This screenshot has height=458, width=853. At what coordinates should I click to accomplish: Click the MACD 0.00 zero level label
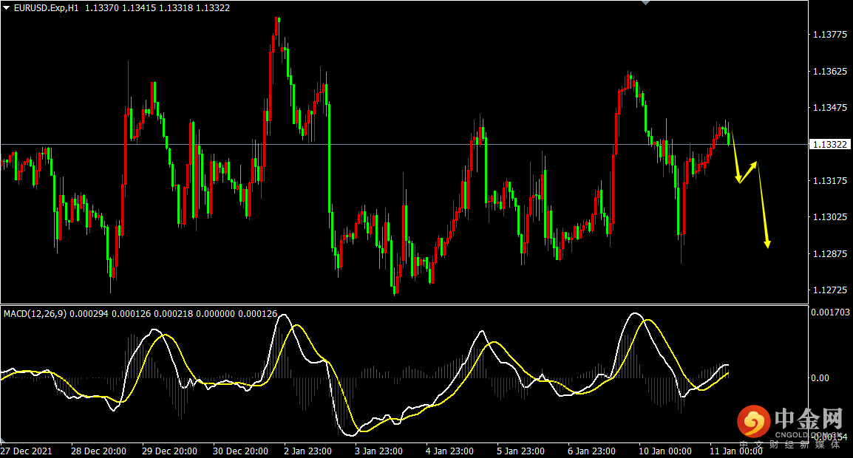pyautogui.click(x=820, y=378)
